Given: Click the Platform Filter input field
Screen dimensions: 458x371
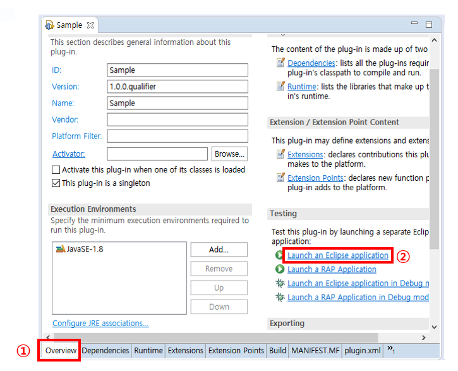Looking at the screenshot, I should (x=178, y=136).
